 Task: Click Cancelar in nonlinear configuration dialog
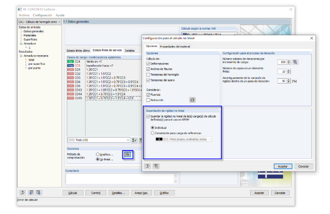(x=304, y=166)
